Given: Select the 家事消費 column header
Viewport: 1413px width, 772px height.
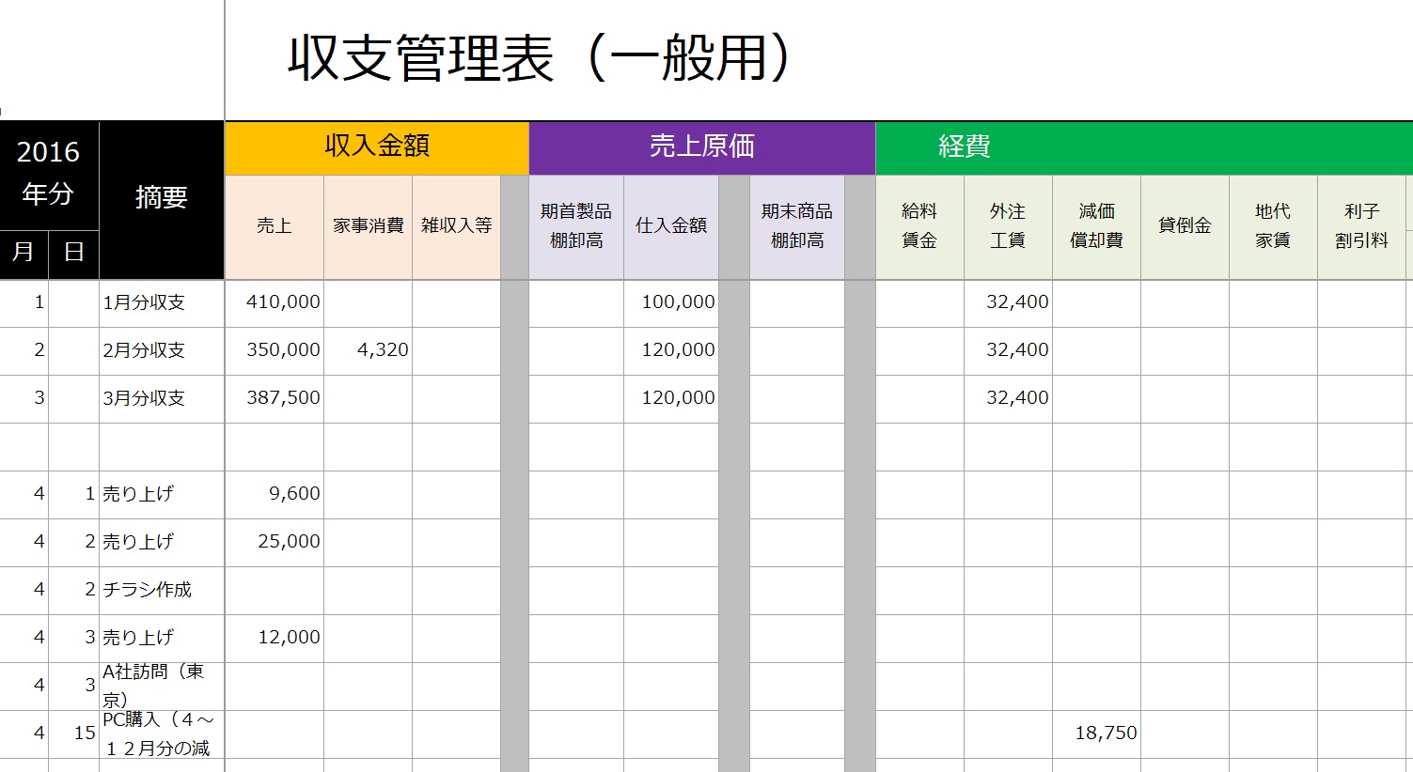Looking at the screenshot, I should pyautogui.click(x=368, y=225).
